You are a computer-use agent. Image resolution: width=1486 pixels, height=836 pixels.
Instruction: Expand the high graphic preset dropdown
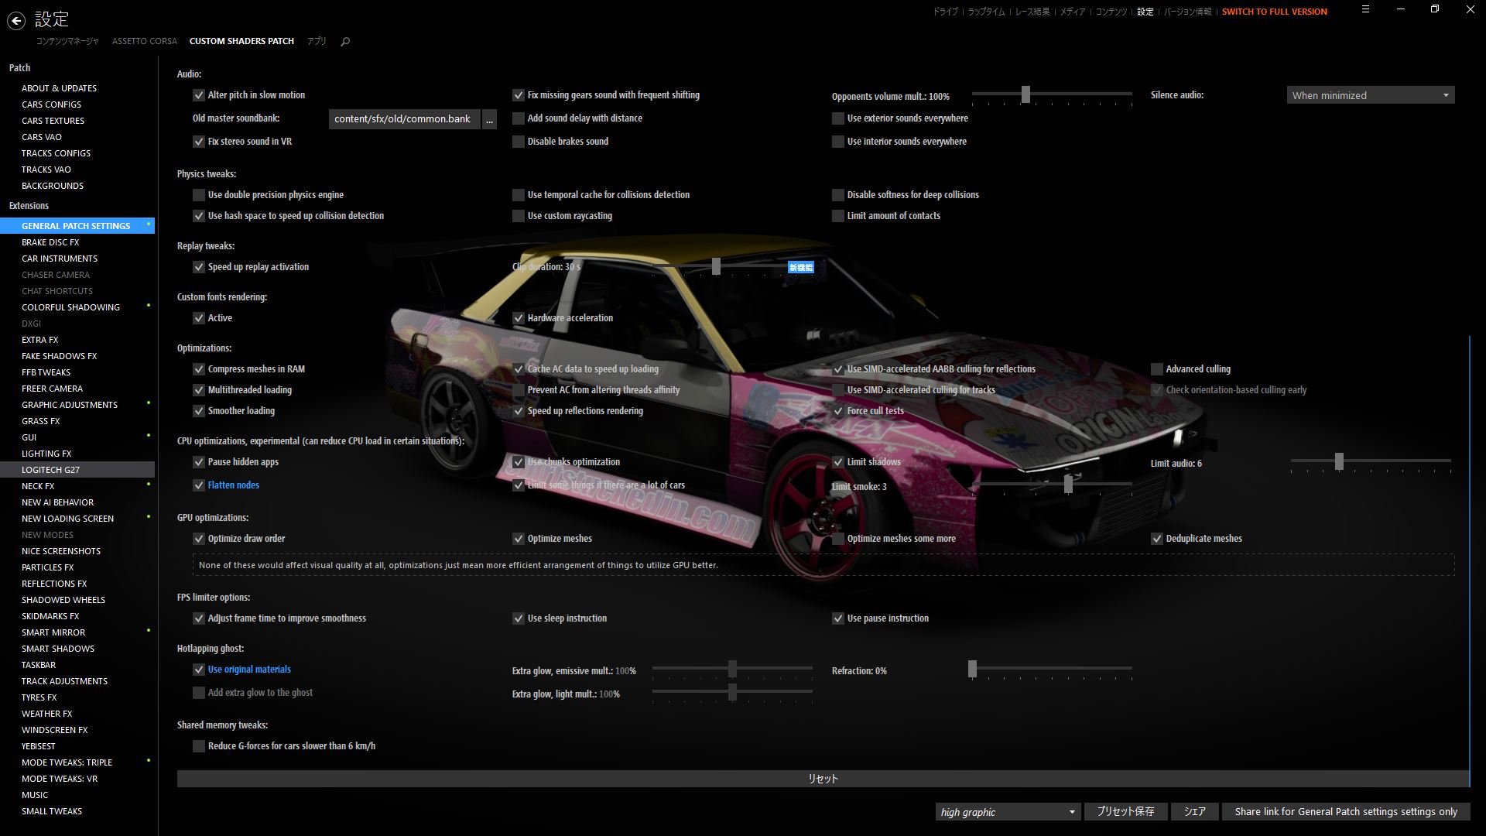(x=1007, y=812)
